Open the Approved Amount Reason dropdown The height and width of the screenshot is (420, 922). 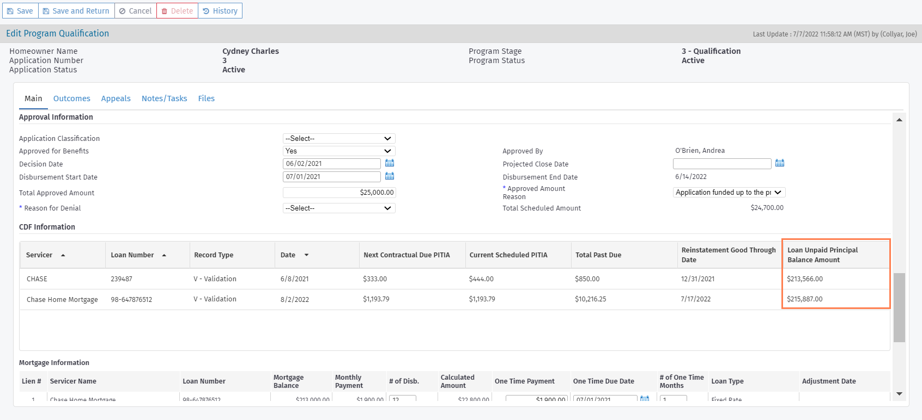click(x=729, y=193)
